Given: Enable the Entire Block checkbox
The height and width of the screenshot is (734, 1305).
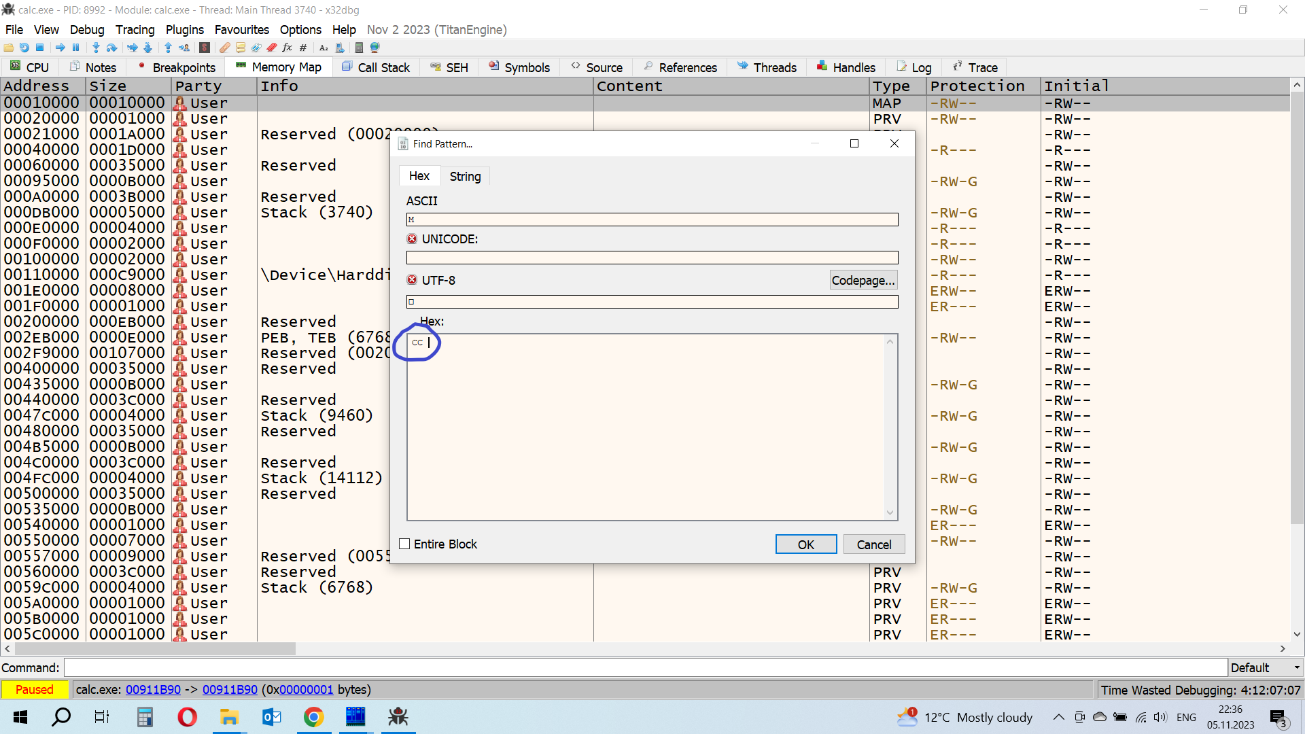Looking at the screenshot, I should pos(405,544).
